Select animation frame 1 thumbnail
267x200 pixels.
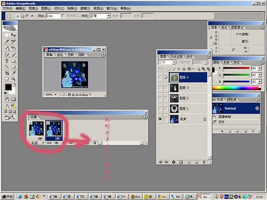tap(36, 129)
